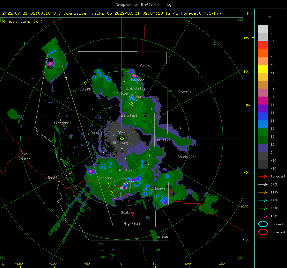
Task: Click the ThreeHills town label
Action: [160, 139]
